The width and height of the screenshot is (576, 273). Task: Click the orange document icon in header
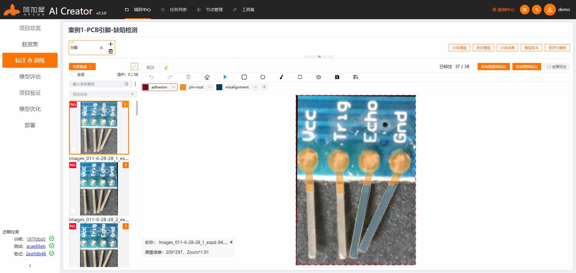point(525,10)
